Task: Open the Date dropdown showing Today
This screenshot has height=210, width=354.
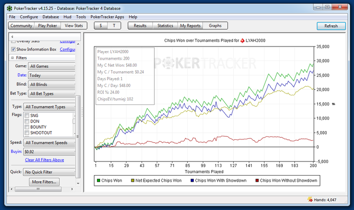Action: coord(52,75)
